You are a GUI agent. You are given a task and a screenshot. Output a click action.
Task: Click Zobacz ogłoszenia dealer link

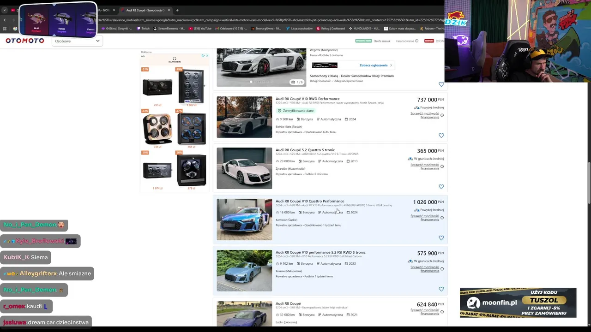(x=376, y=65)
